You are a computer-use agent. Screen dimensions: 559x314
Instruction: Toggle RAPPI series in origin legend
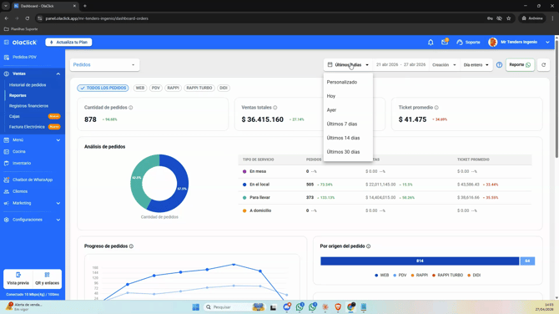[x=420, y=275]
